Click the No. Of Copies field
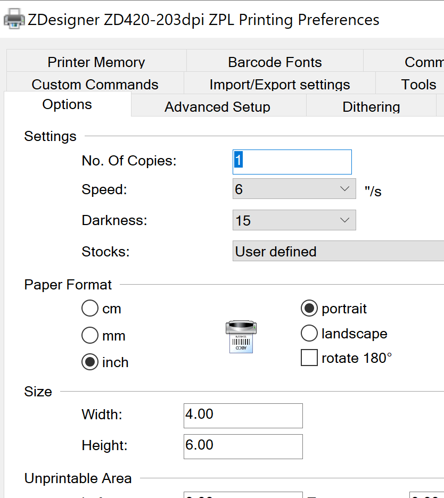The image size is (444, 498). (292, 162)
